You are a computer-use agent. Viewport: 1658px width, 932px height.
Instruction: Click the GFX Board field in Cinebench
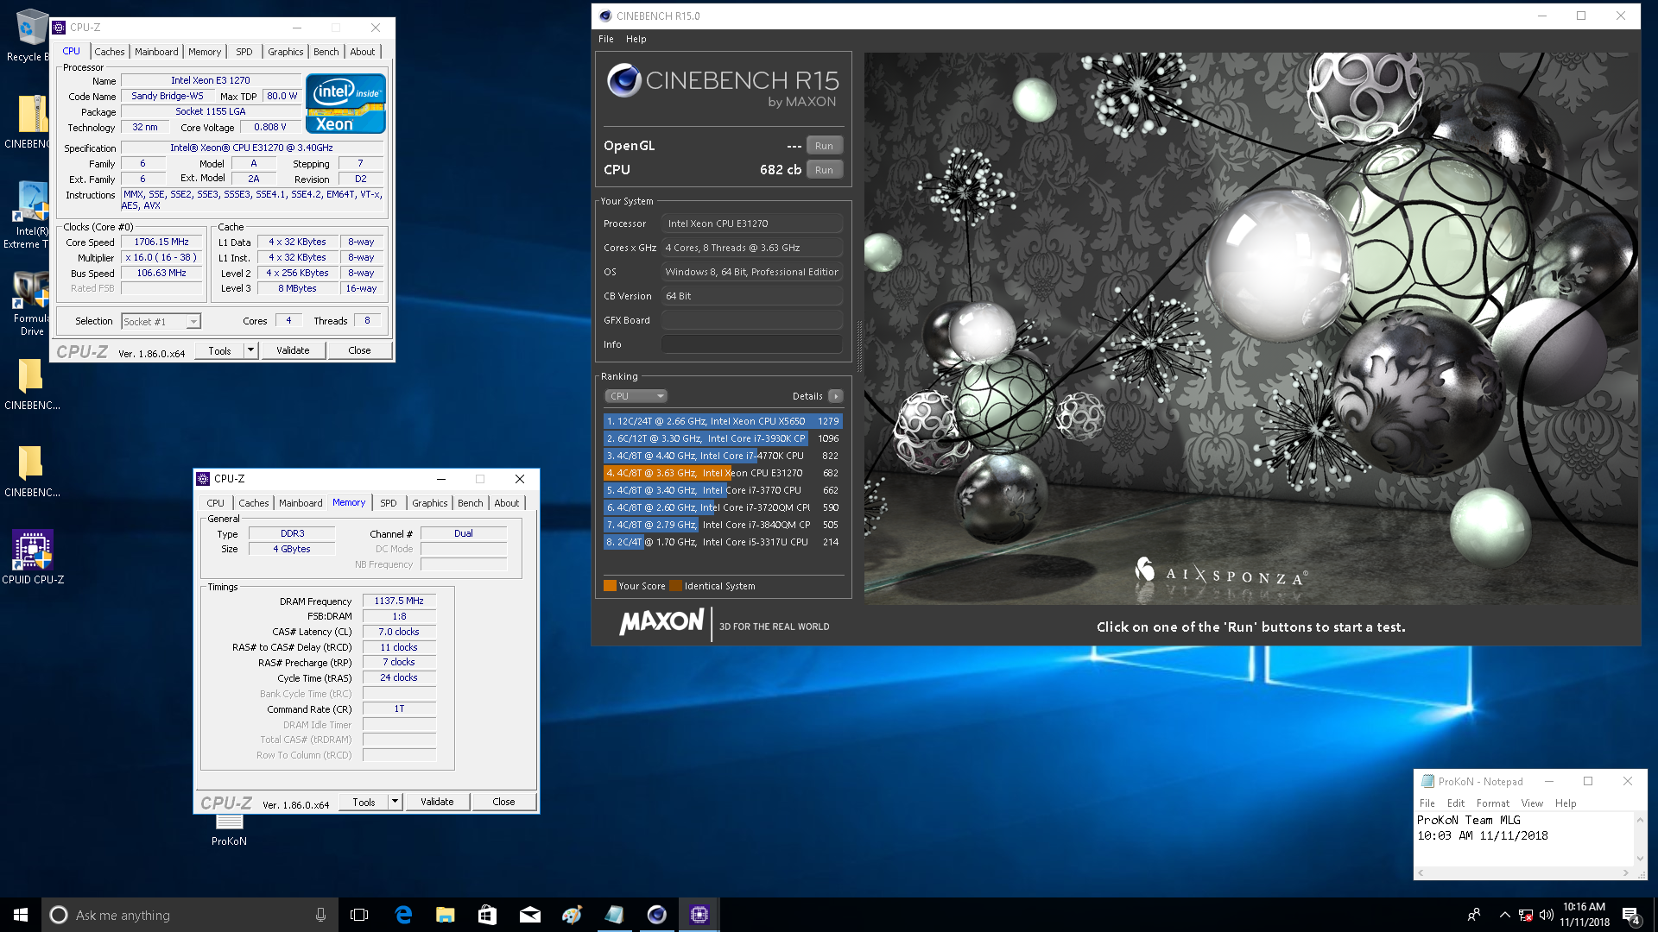coord(751,320)
